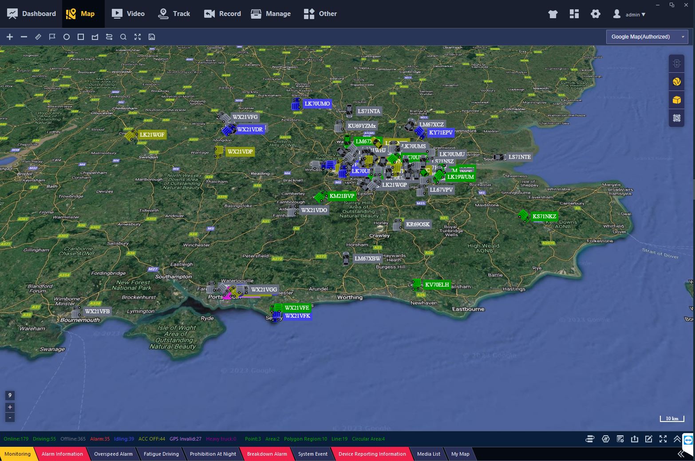Select the route line drawing tool

click(109, 37)
